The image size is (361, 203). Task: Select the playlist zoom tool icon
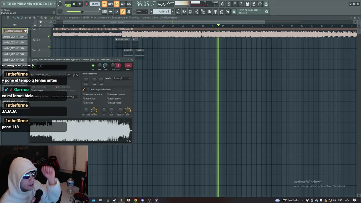(42, 18)
